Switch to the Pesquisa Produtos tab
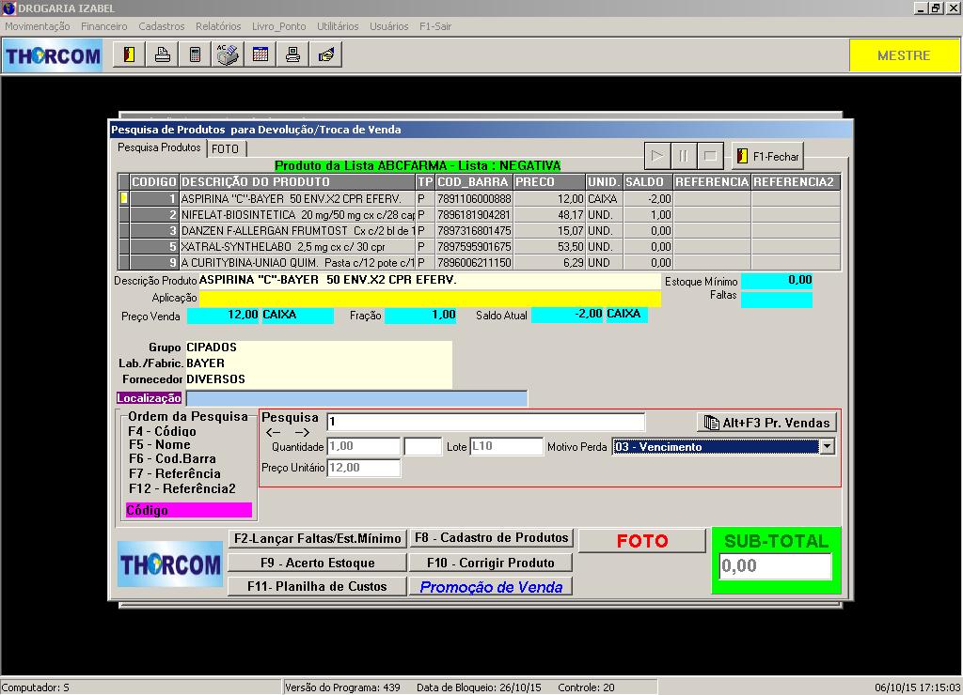 pyautogui.click(x=159, y=147)
